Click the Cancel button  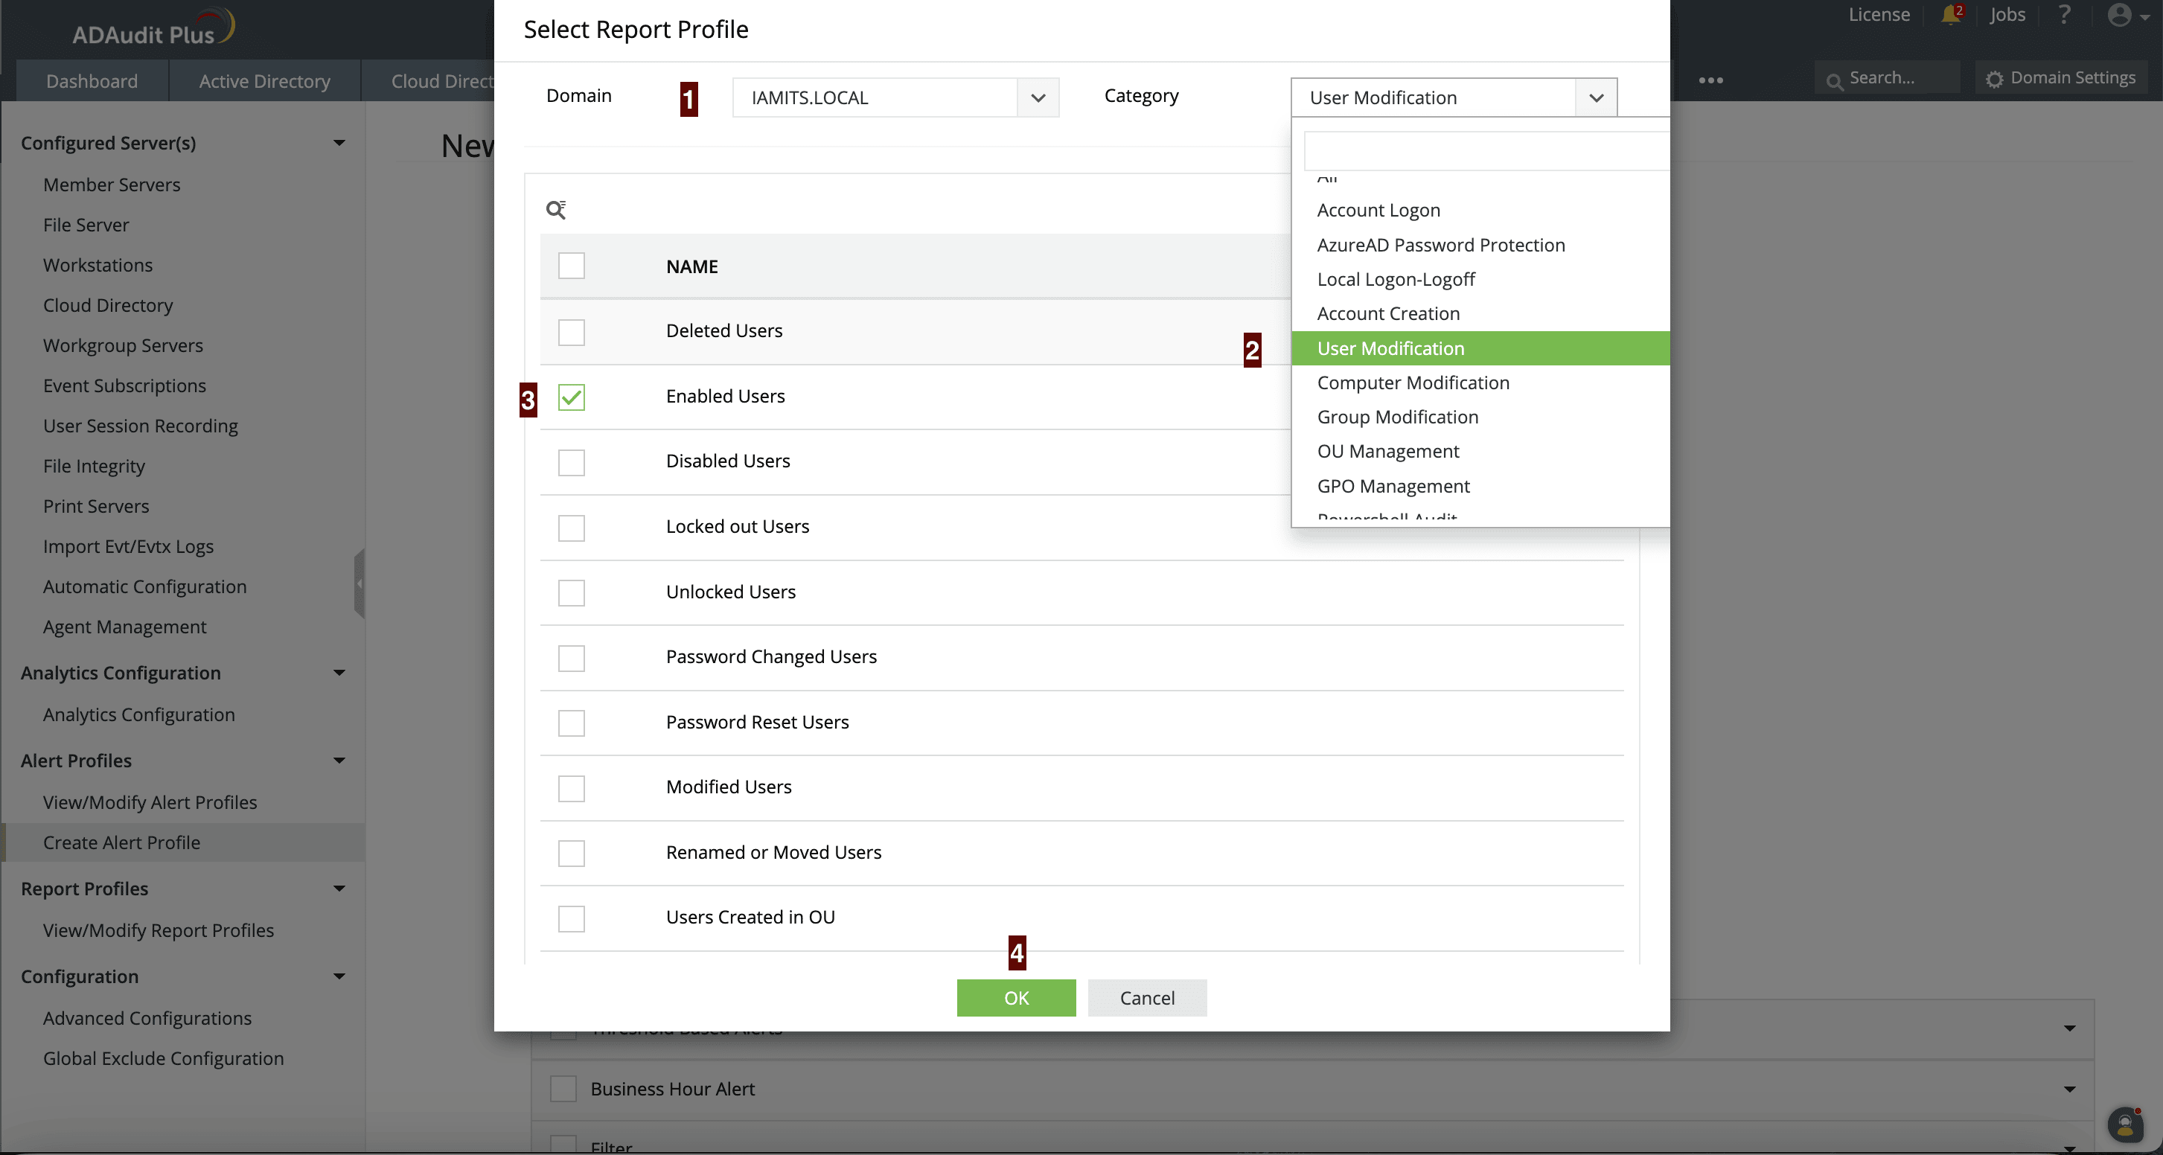click(x=1147, y=998)
